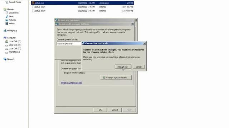The width and height of the screenshot is (229, 128).
Task: Open the Russian (Russia) locale dropdown
Action: (x=69, y=43)
